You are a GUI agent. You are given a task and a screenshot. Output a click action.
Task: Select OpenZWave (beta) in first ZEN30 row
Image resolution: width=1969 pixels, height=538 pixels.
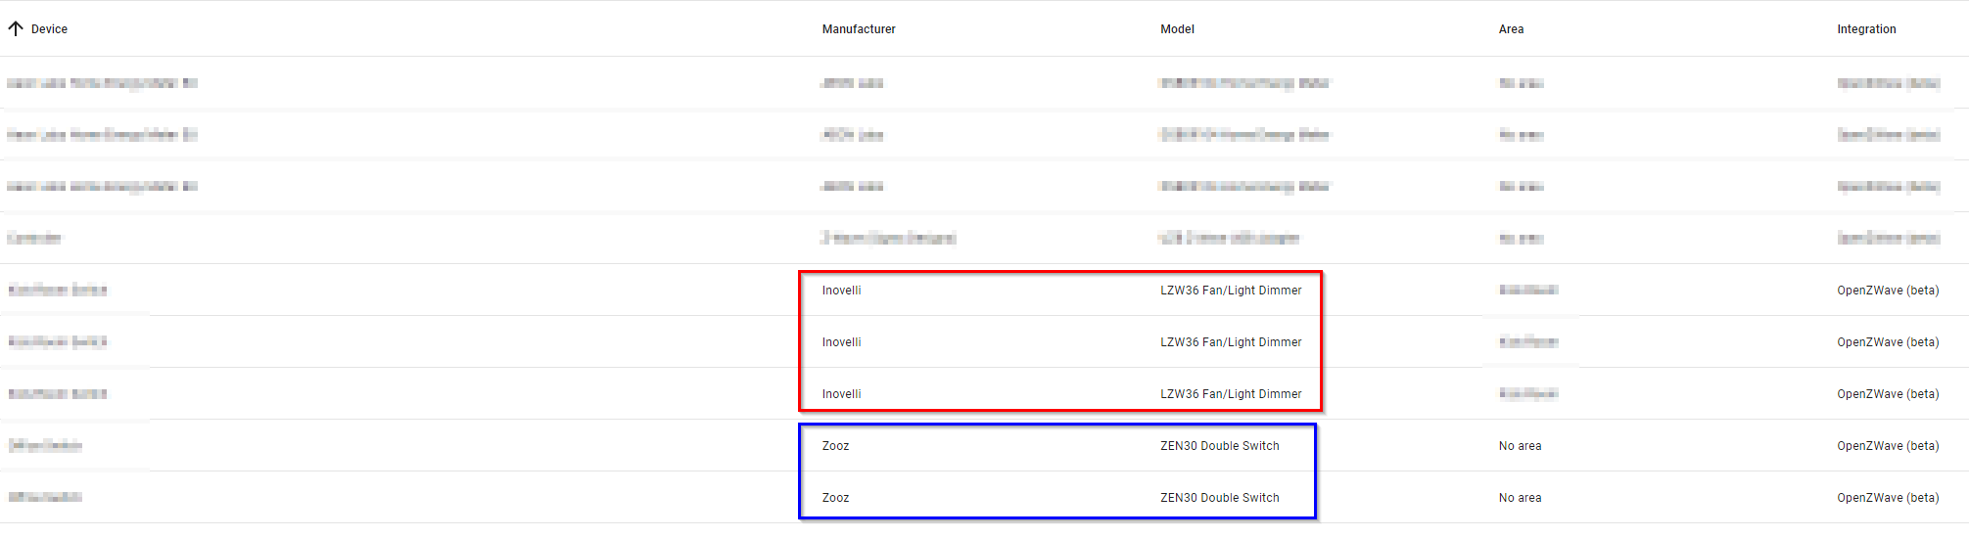coord(1887,446)
